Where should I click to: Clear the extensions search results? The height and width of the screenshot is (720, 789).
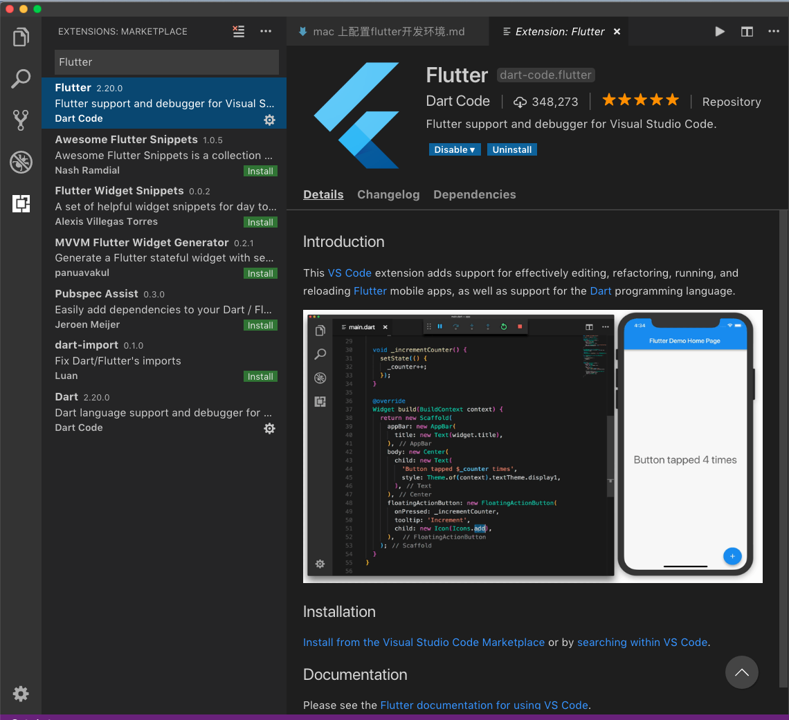point(239,31)
